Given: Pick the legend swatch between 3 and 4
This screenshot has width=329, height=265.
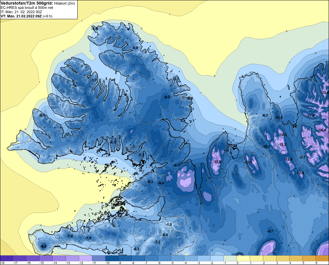Looking at the screenshot, I should pos(283,258).
